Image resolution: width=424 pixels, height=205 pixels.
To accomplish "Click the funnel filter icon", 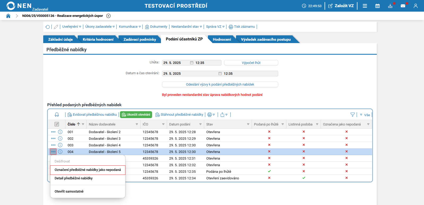I will coord(352,115).
